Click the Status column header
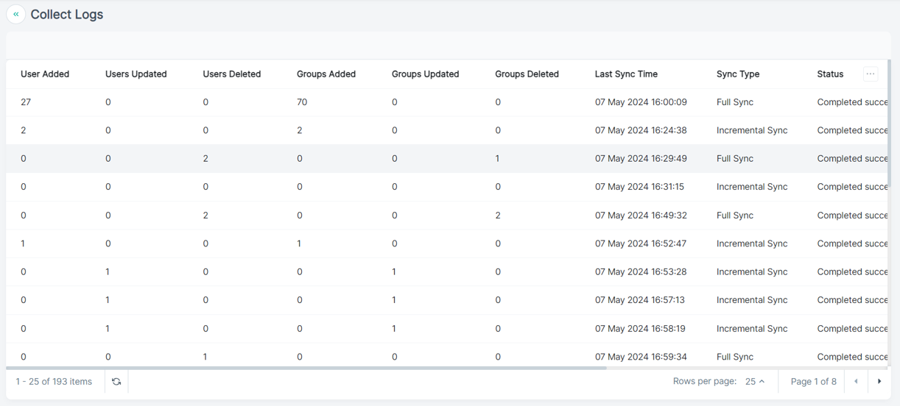The height and width of the screenshot is (406, 900). pyautogui.click(x=830, y=74)
